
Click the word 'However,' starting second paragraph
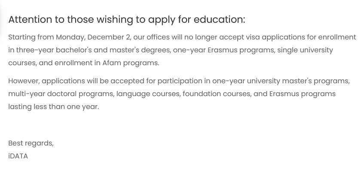coord(24,81)
